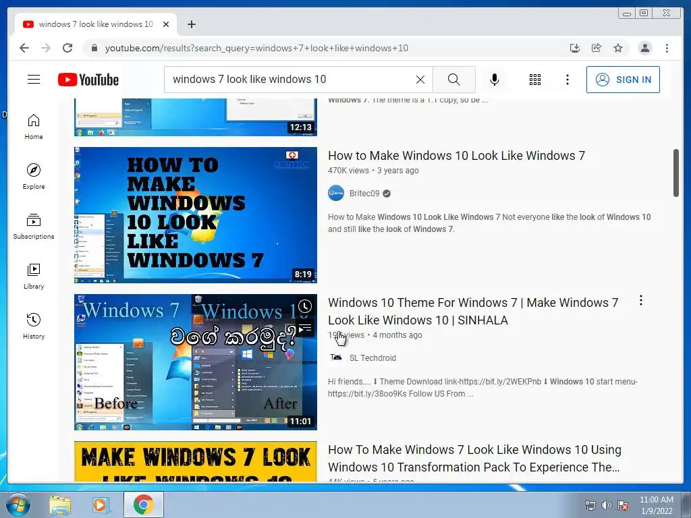The image size is (691, 518).
Task: Click Britec09 video description snippet
Action: [x=489, y=223]
